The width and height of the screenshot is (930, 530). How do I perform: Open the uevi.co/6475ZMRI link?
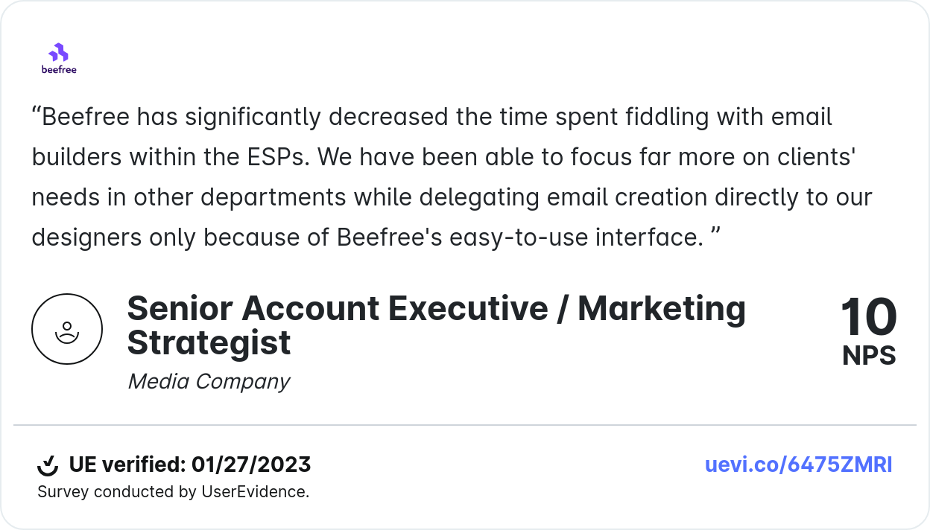pos(798,465)
